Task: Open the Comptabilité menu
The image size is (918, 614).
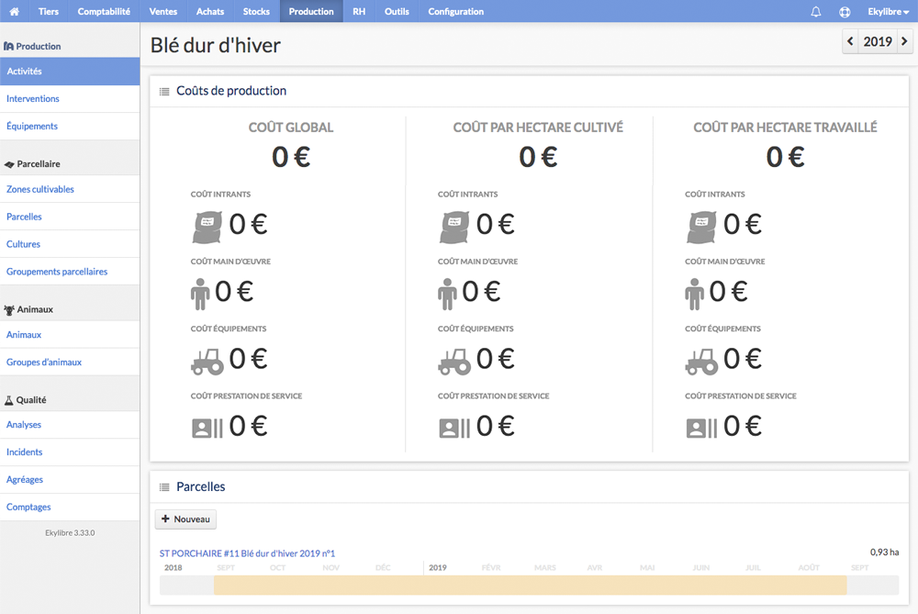Action: 104,11
